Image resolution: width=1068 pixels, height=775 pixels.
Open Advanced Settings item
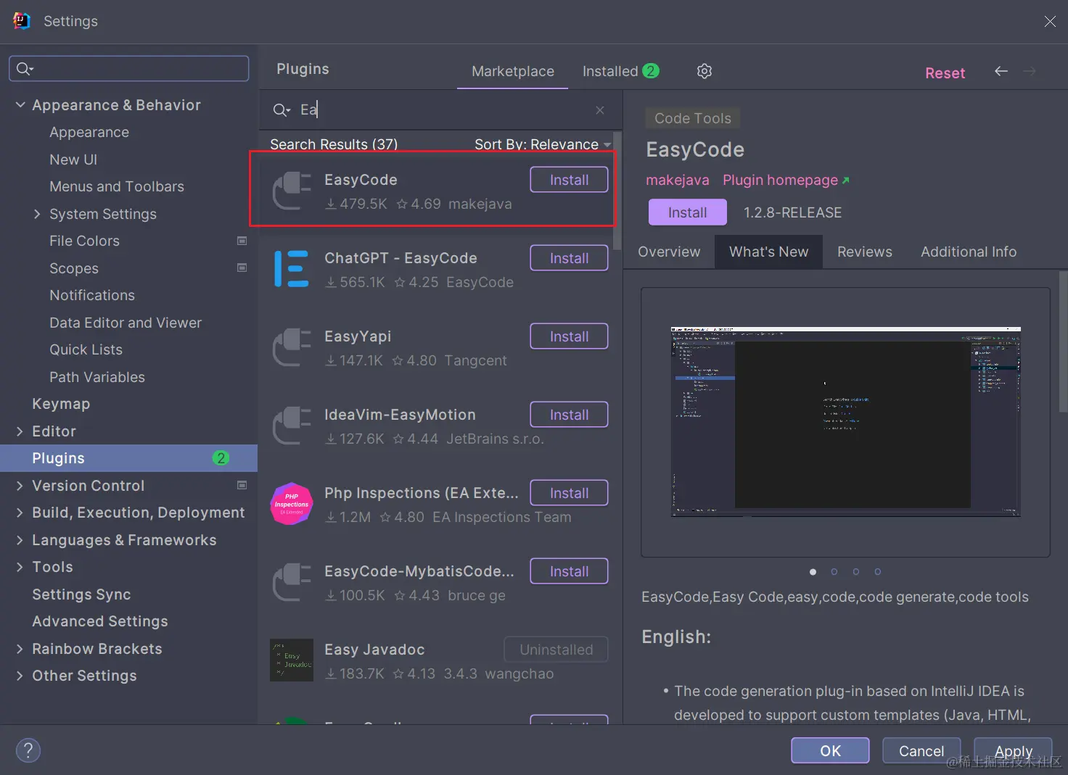coord(100,621)
